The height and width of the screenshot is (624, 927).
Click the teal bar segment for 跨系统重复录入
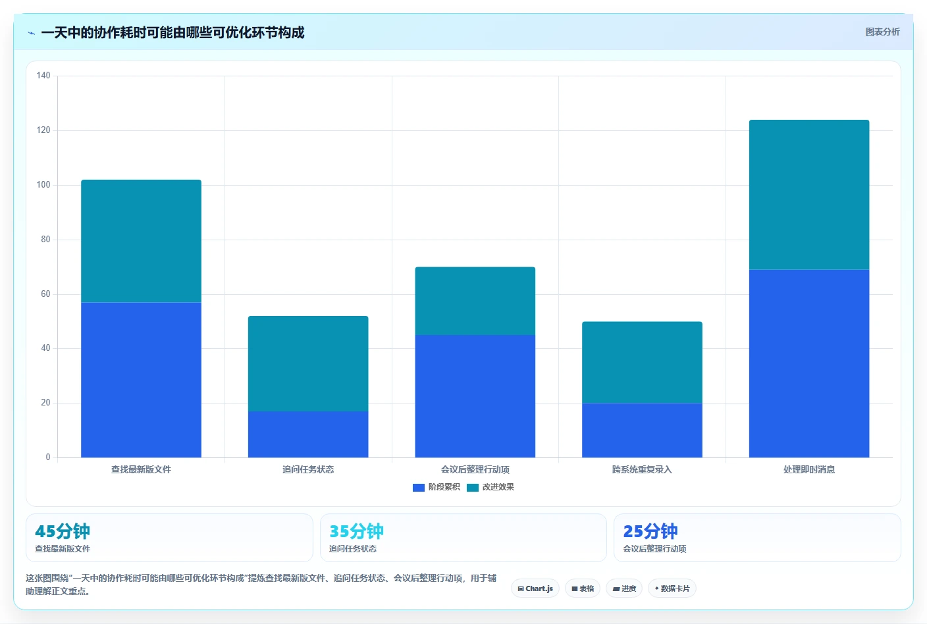click(642, 362)
